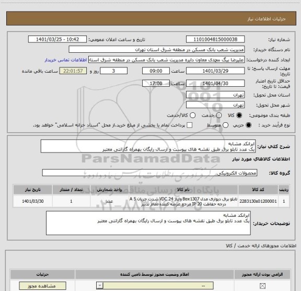
Task: Click the محصولات الکترونیکی goods group field
Action: pyautogui.click(x=149, y=173)
